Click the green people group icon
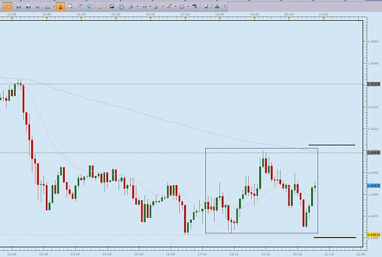Screen dimensions: 382x257 tap(217, 7)
